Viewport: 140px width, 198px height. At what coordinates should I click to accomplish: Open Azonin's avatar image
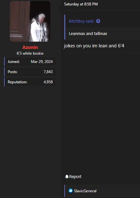(30, 21)
